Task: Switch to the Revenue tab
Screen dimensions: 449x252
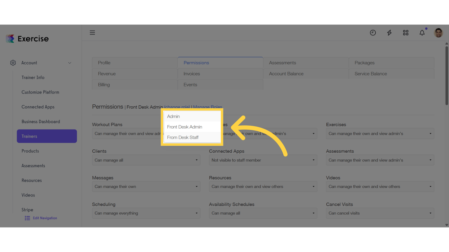Action: (135, 74)
